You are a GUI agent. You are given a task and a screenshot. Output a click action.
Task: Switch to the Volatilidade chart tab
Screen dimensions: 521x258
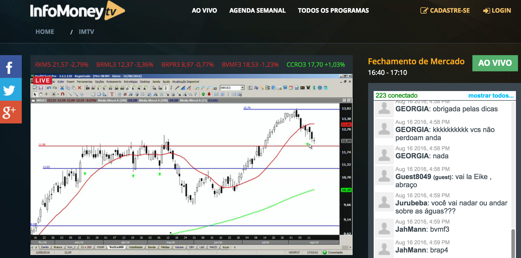(x=135, y=247)
